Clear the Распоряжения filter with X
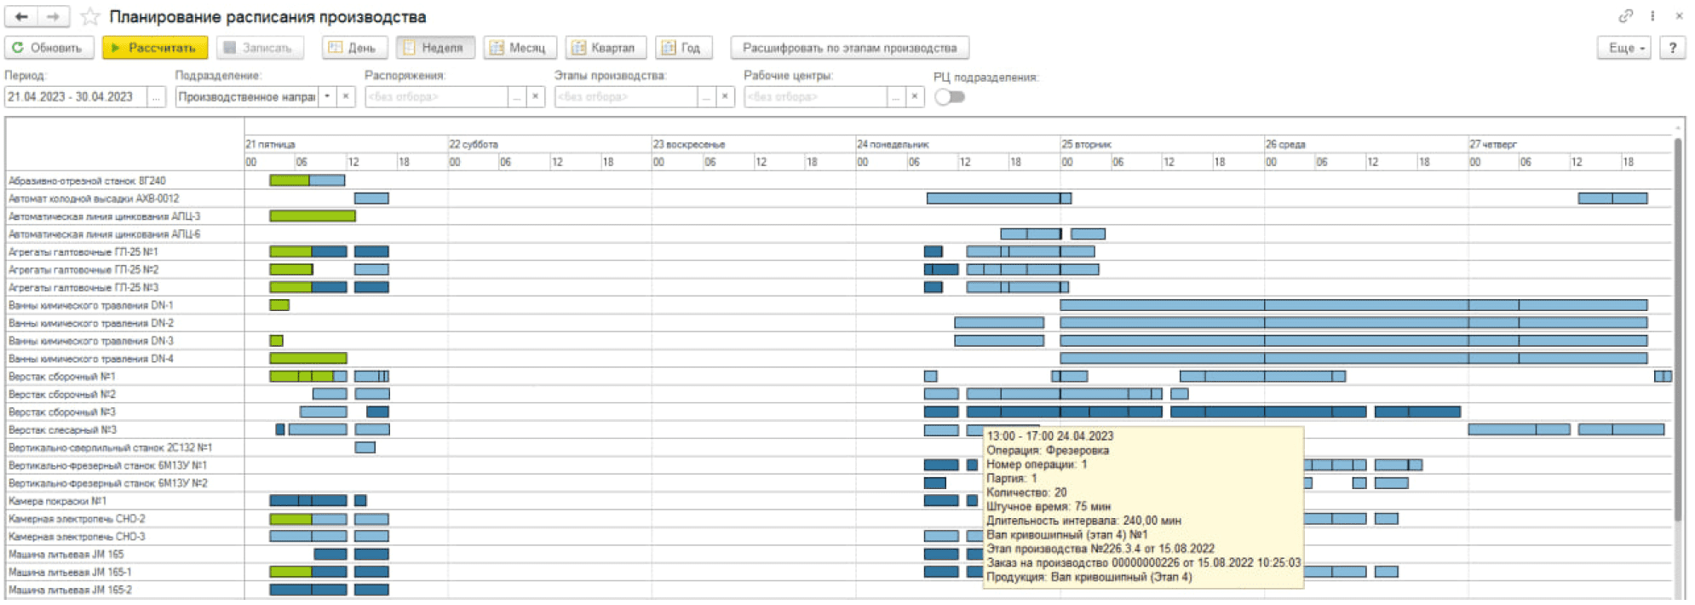The width and height of the screenshot is (1695, 605). tap(535, 97)
